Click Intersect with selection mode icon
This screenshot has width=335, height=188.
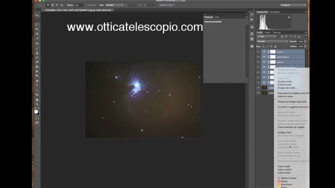(62, 5)
